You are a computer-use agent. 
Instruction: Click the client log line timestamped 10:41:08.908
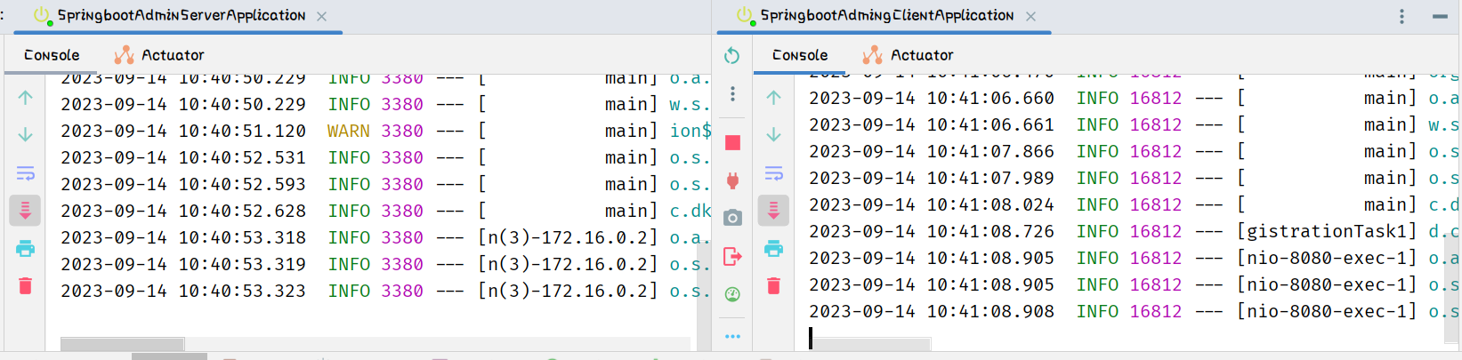coord(1135,311)
